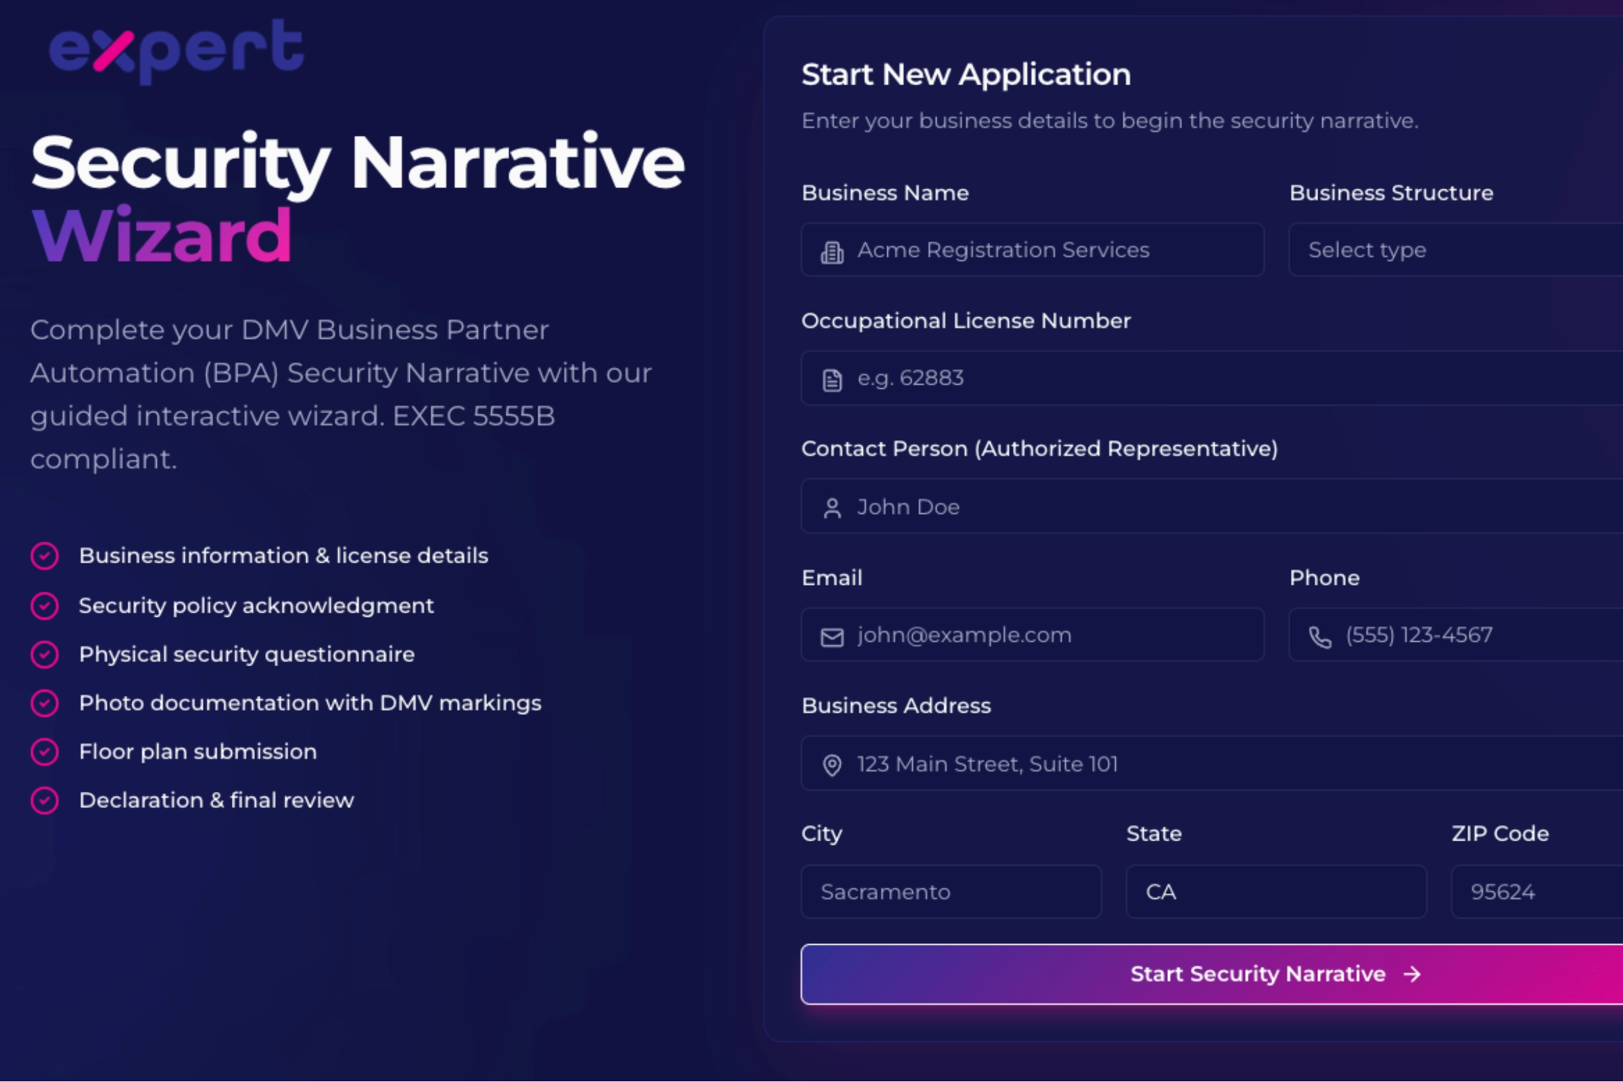Click into the City field
Screen dimensions: 1623x1082
pyautogui.click(x=951, y=891)
